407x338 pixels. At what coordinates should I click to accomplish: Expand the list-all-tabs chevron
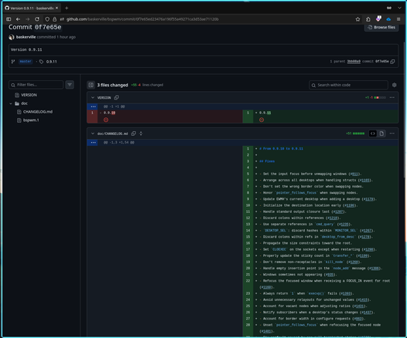(399, 8)
